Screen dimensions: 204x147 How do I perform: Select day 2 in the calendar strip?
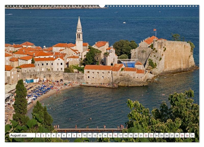(x=43, y=135)
